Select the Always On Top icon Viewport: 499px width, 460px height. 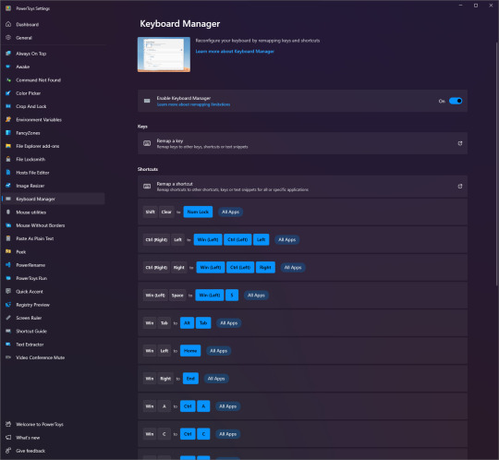point(8,54)
